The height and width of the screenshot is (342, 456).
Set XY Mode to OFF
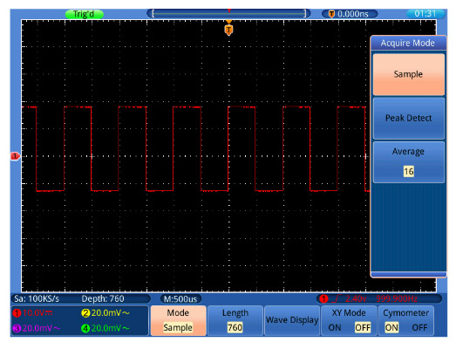coord(363,328)
